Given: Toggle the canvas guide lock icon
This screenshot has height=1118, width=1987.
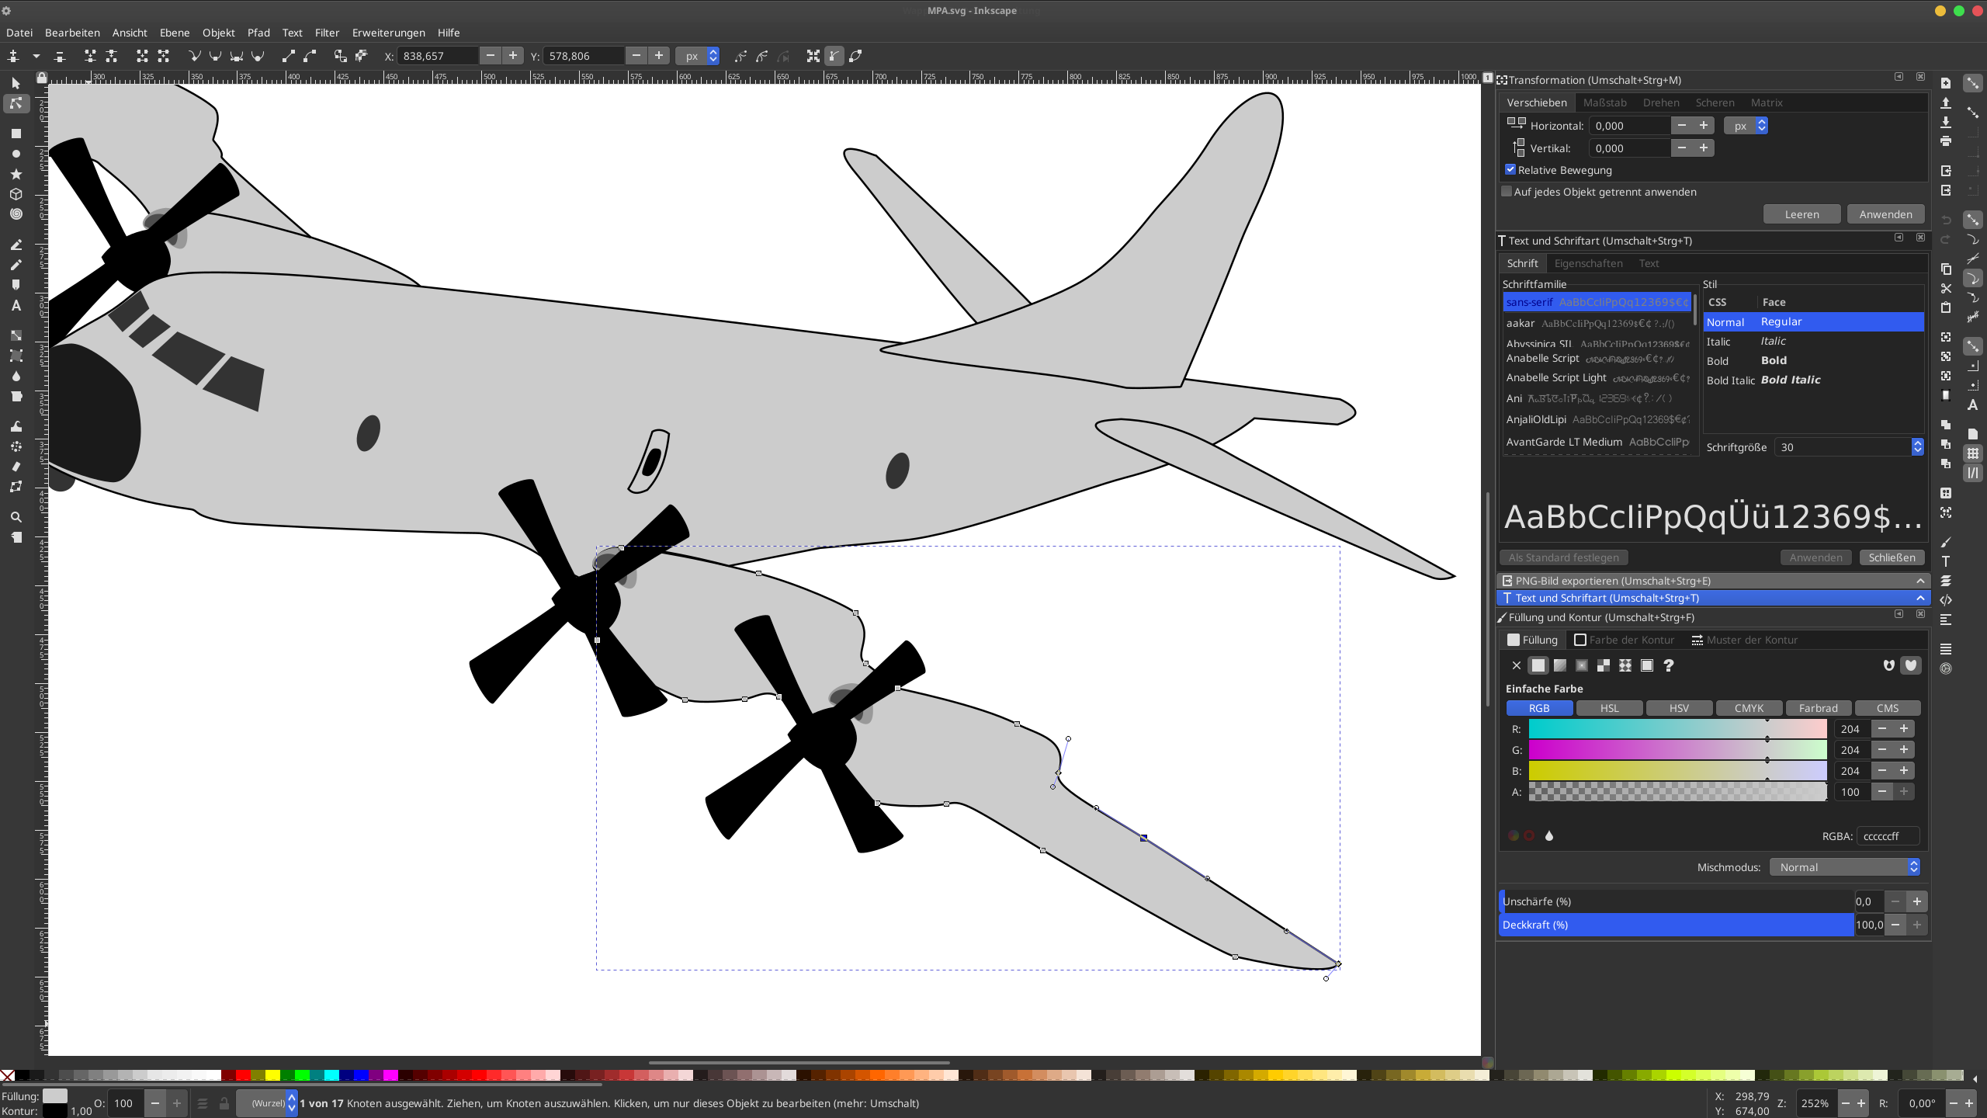Looking at the screenshot, I should tap(42, 78).
